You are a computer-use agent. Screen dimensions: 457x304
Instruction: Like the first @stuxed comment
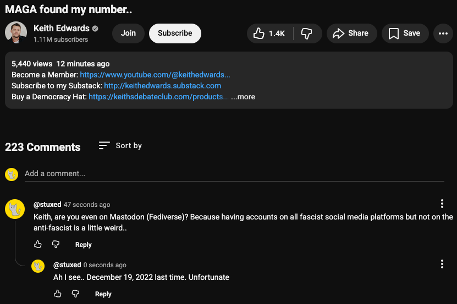click(38, 244)
